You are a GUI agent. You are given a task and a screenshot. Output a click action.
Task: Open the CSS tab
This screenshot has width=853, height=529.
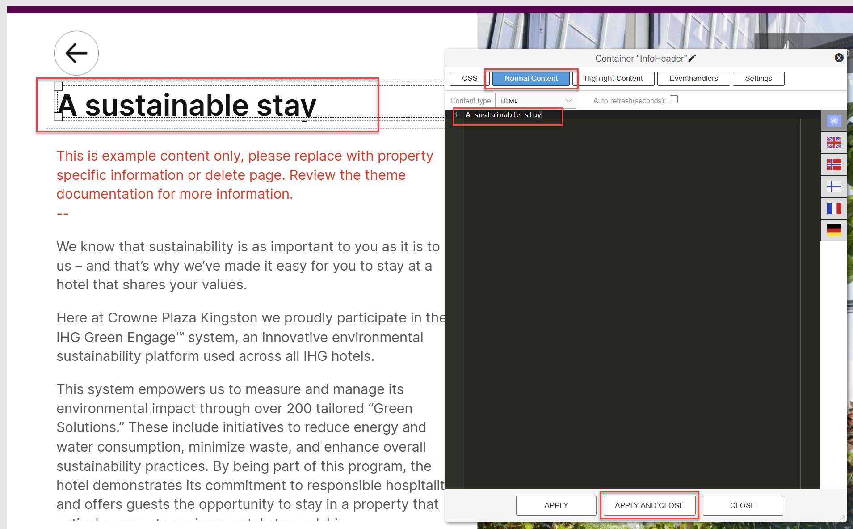coord(469,79)
